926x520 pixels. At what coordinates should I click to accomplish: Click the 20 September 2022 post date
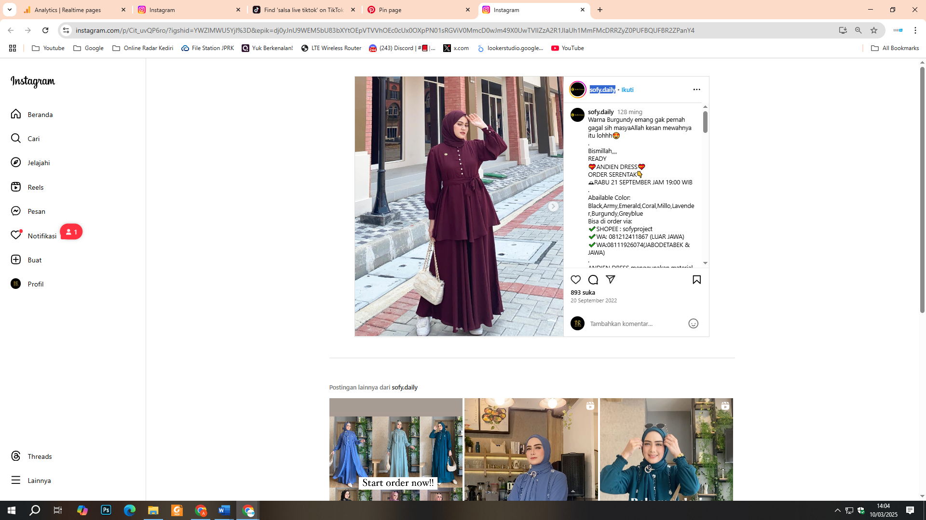594,300
